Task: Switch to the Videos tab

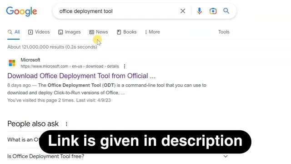Action: click(39, 32)
